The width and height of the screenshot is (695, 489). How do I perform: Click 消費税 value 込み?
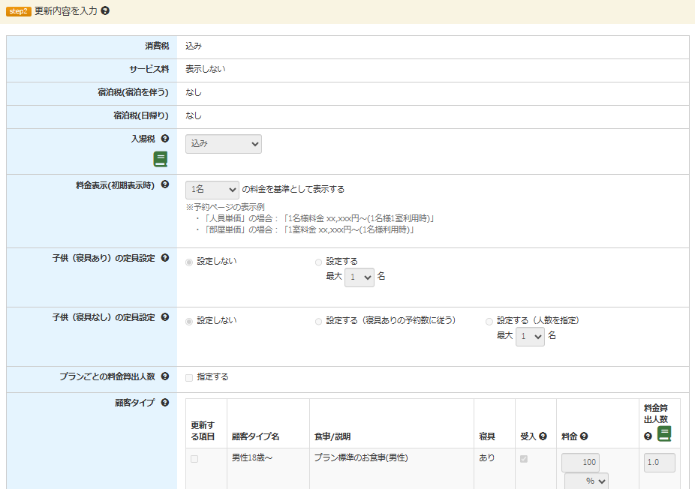(193, 46)
